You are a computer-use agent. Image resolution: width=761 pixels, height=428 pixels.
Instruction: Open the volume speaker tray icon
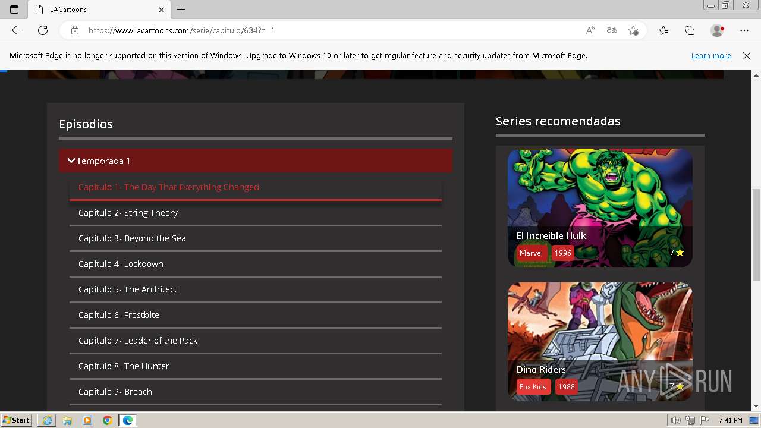coord(676,420)
